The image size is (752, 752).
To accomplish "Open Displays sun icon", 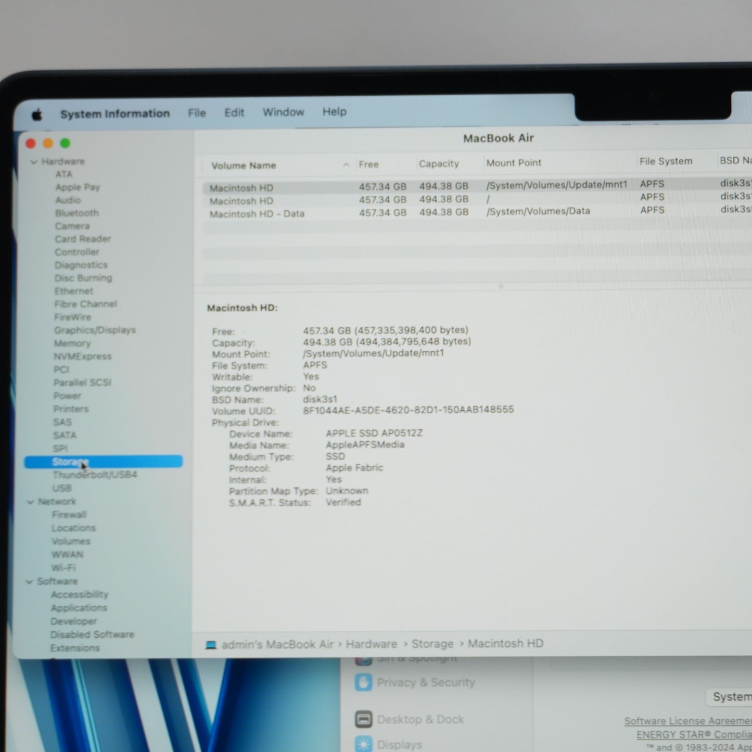I will tap(363, 744).
